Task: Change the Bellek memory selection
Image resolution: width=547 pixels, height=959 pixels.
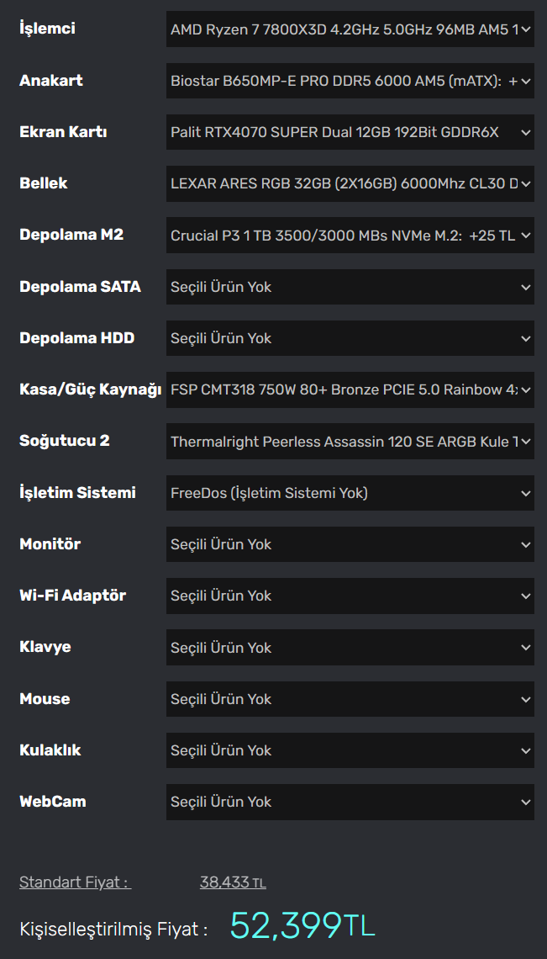Action: point(350,183)
